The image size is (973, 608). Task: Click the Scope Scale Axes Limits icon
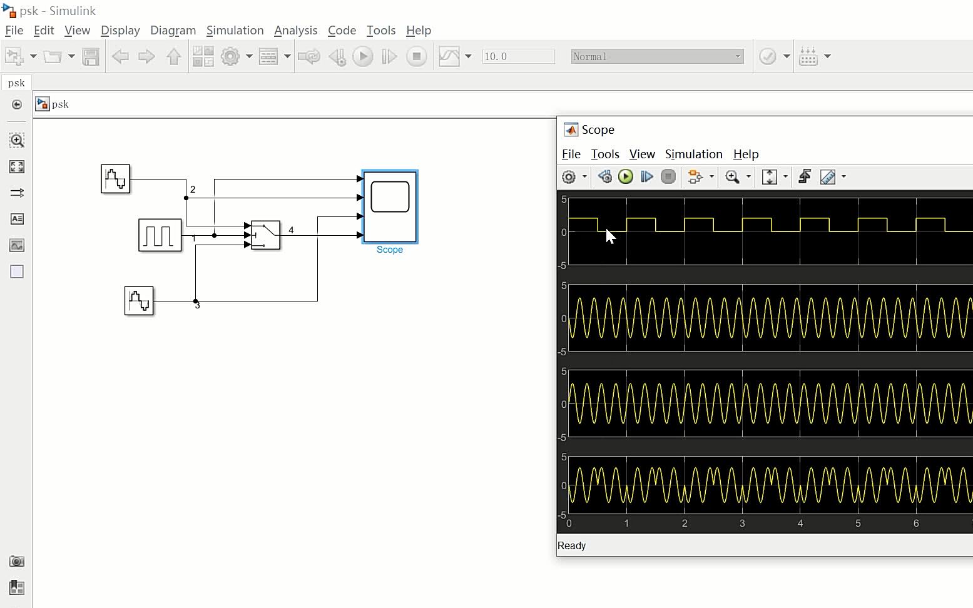coord(770,177)
